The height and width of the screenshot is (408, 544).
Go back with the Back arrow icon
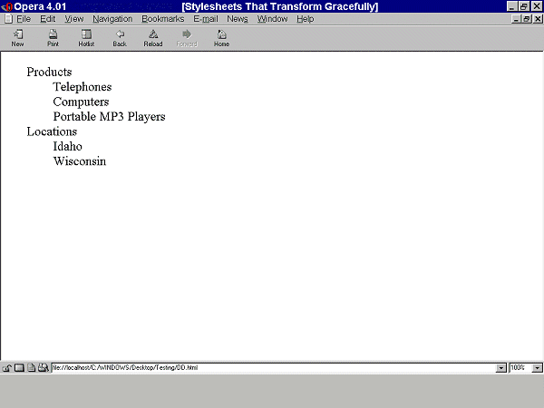pyautogui.click(x=120, y=36)
